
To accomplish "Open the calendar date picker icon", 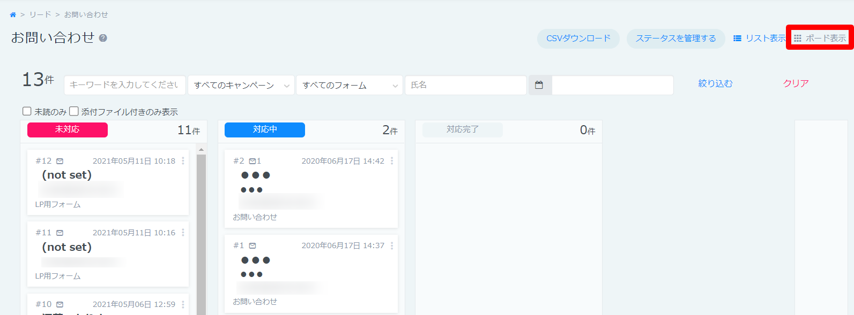I will [x=539, y=85].
